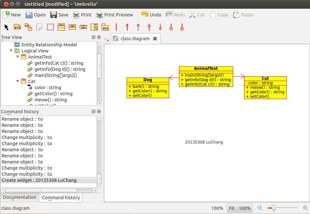Select the color : string attribute in tree
Viewport: 310px width, 214px height.
pos(48,88)
